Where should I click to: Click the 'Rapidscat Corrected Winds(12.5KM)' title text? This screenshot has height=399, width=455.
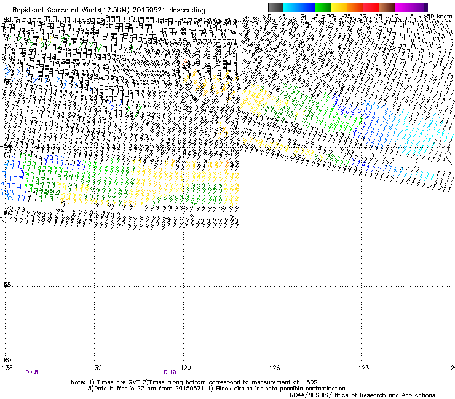click(71, 10)
